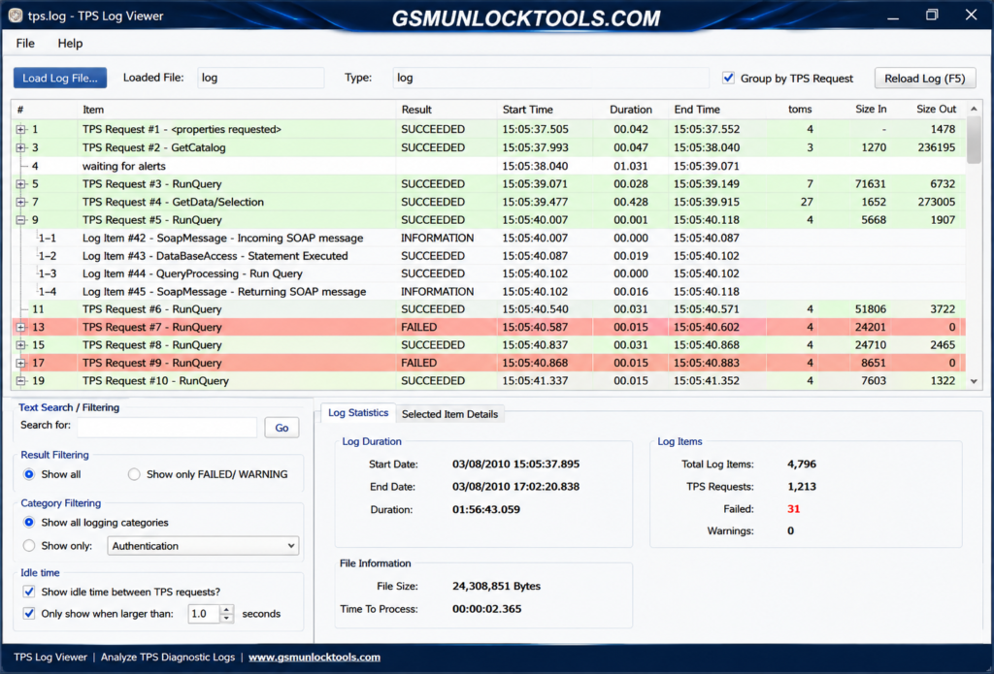Select the 'waiting for alerts' row

coord(488,166)
